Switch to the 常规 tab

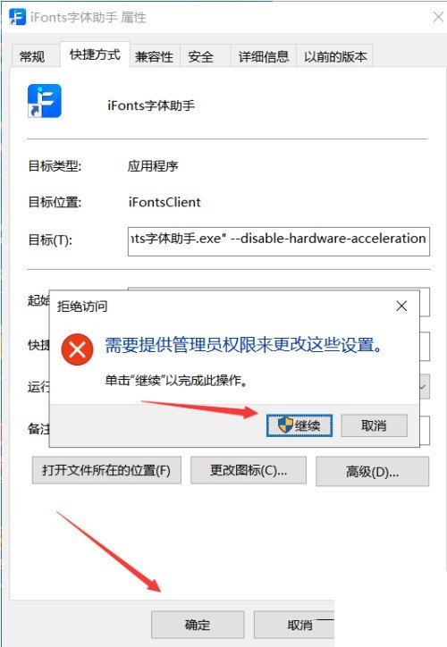pyautogui.click(x=32, y=55)
